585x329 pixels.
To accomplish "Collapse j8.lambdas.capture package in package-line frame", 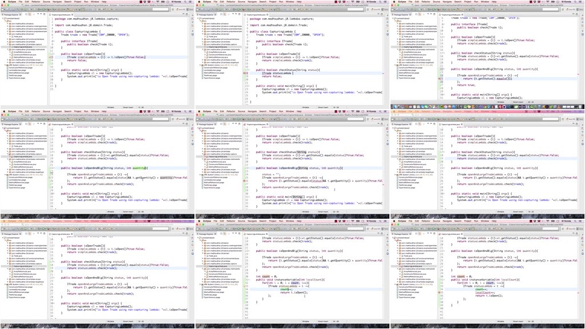I will [7, 45].
